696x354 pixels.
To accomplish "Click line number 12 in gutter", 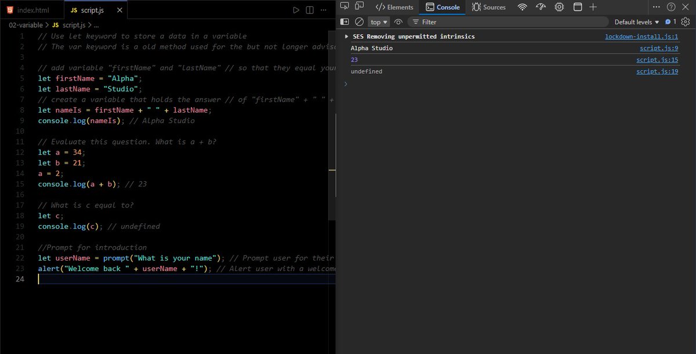I will click(21, 152).
